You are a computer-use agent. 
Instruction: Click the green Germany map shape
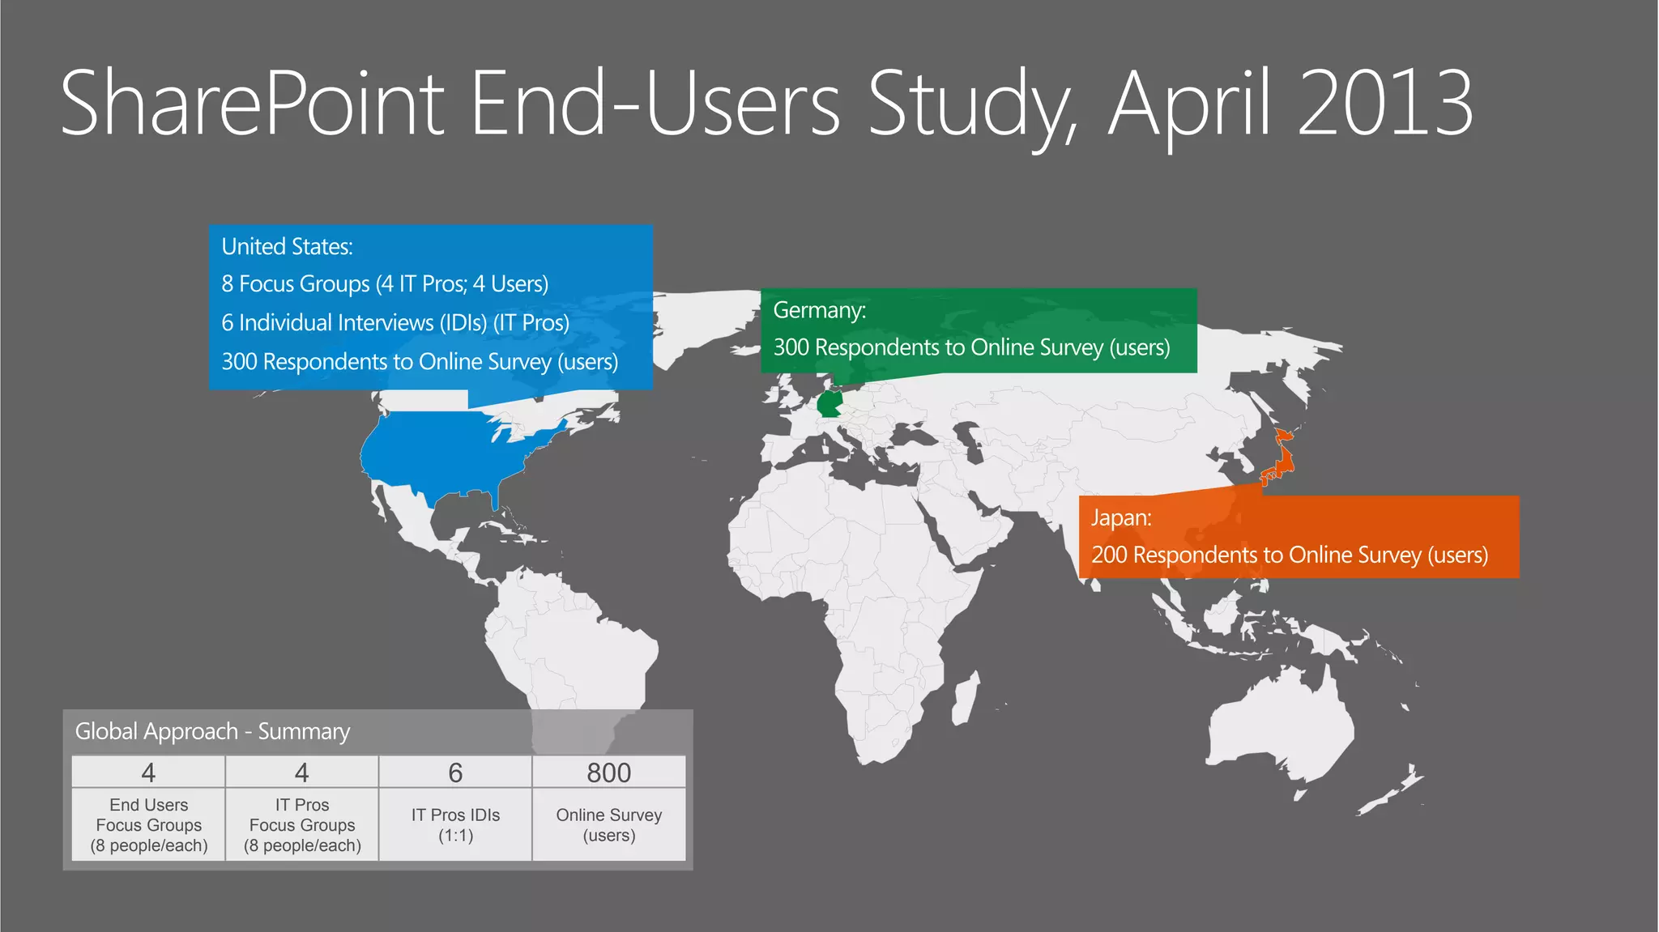(x=829, y=404)
